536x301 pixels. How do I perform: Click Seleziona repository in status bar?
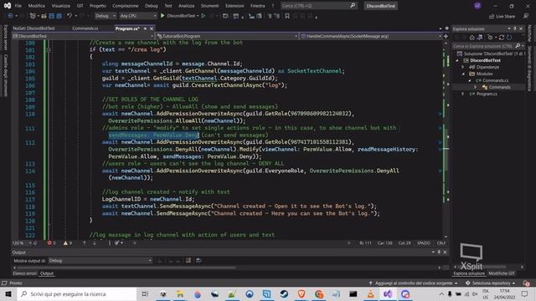click(x=491, y=283)
